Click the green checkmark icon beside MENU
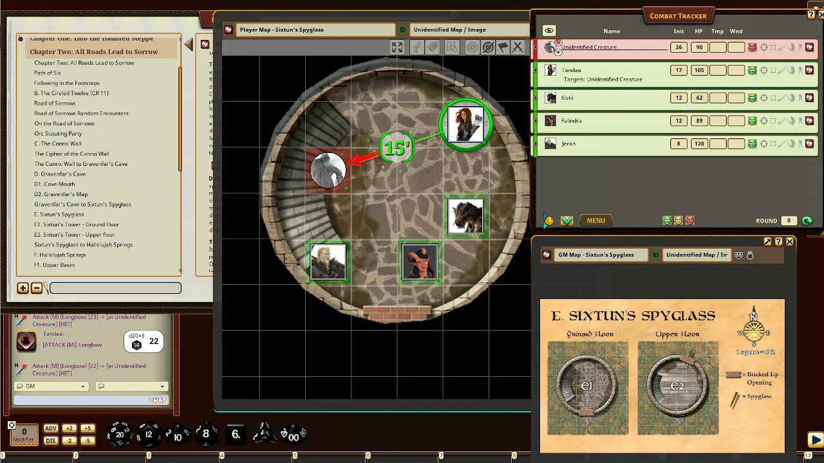Screen dimensions: 824x463 click(x=566, y=221)
